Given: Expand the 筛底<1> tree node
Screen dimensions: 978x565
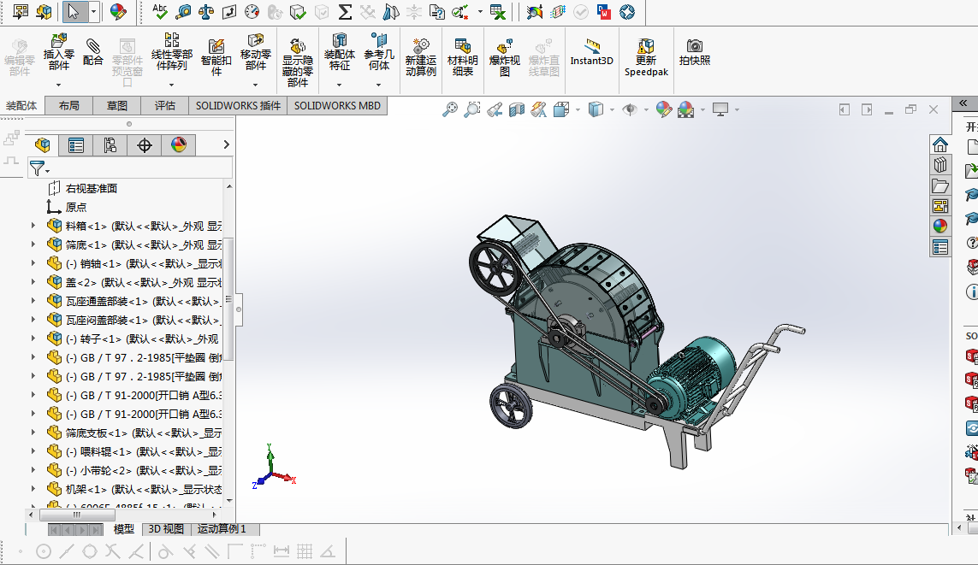Looking at the screenshot, I should pyautogui.click(x=33, y=244).
